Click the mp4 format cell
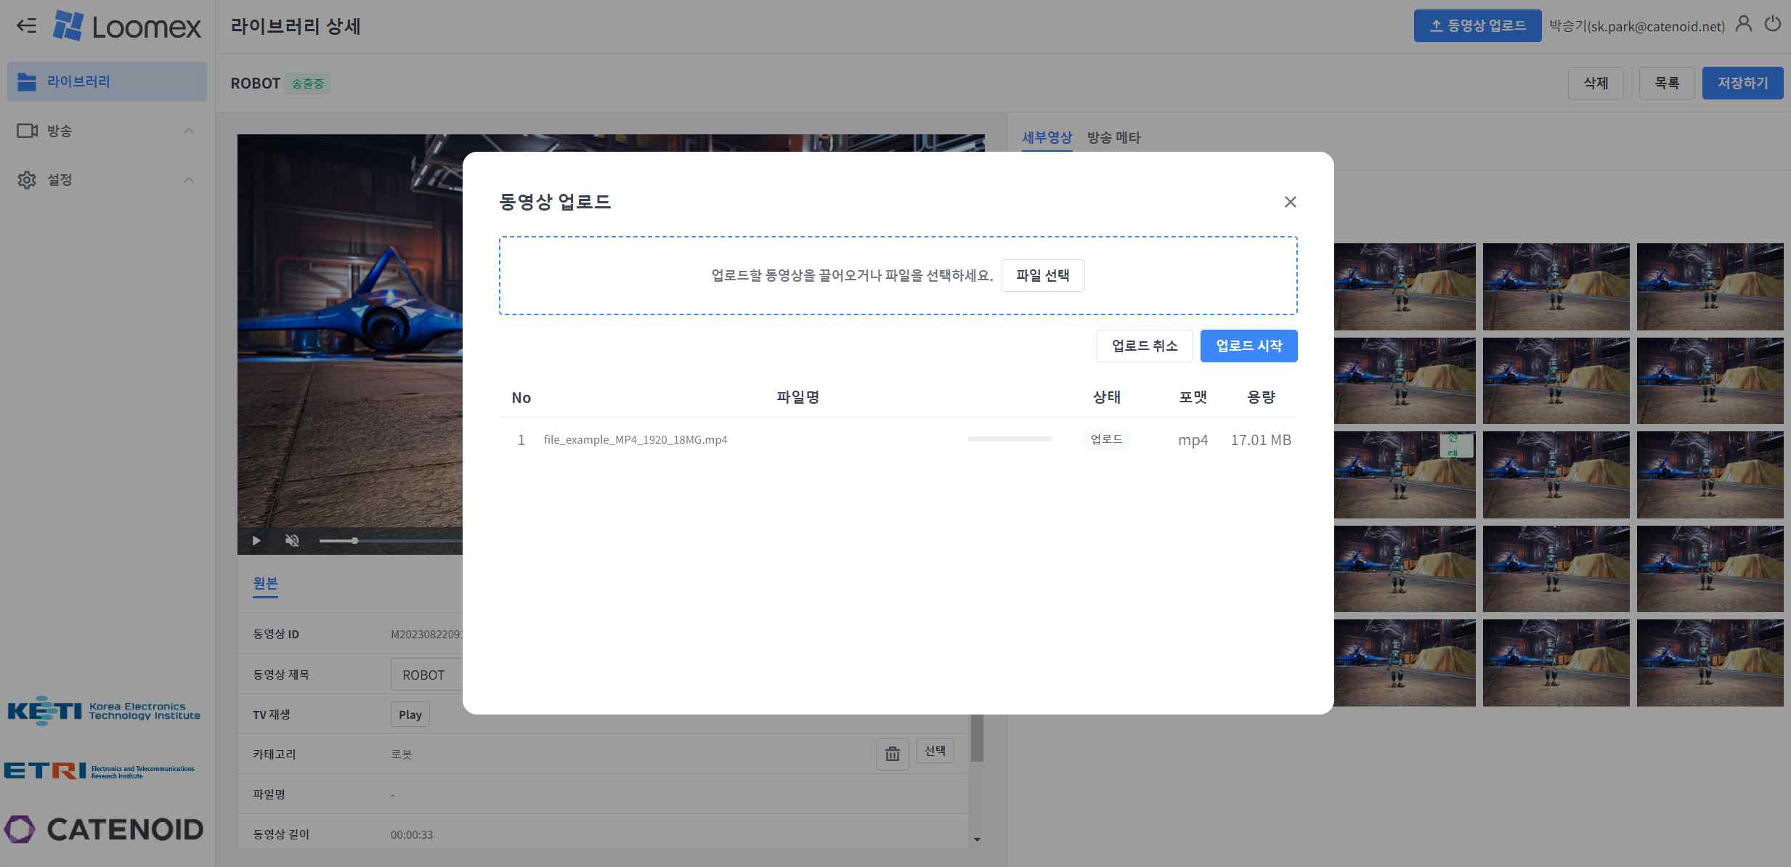Viewport: 1791px width, 867px height. [1193, 440]
